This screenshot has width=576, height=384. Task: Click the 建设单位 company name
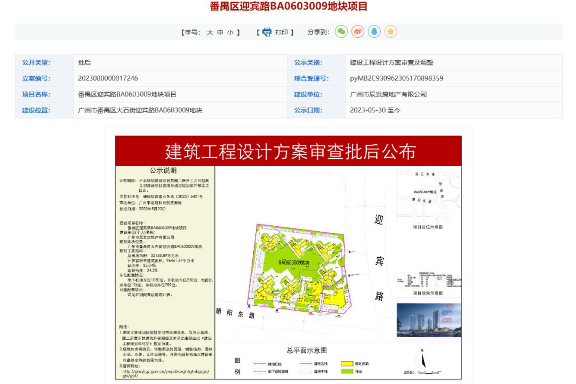[389, 95]
